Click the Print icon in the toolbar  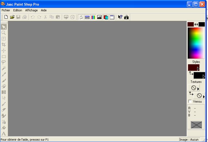tap(25, 17)
